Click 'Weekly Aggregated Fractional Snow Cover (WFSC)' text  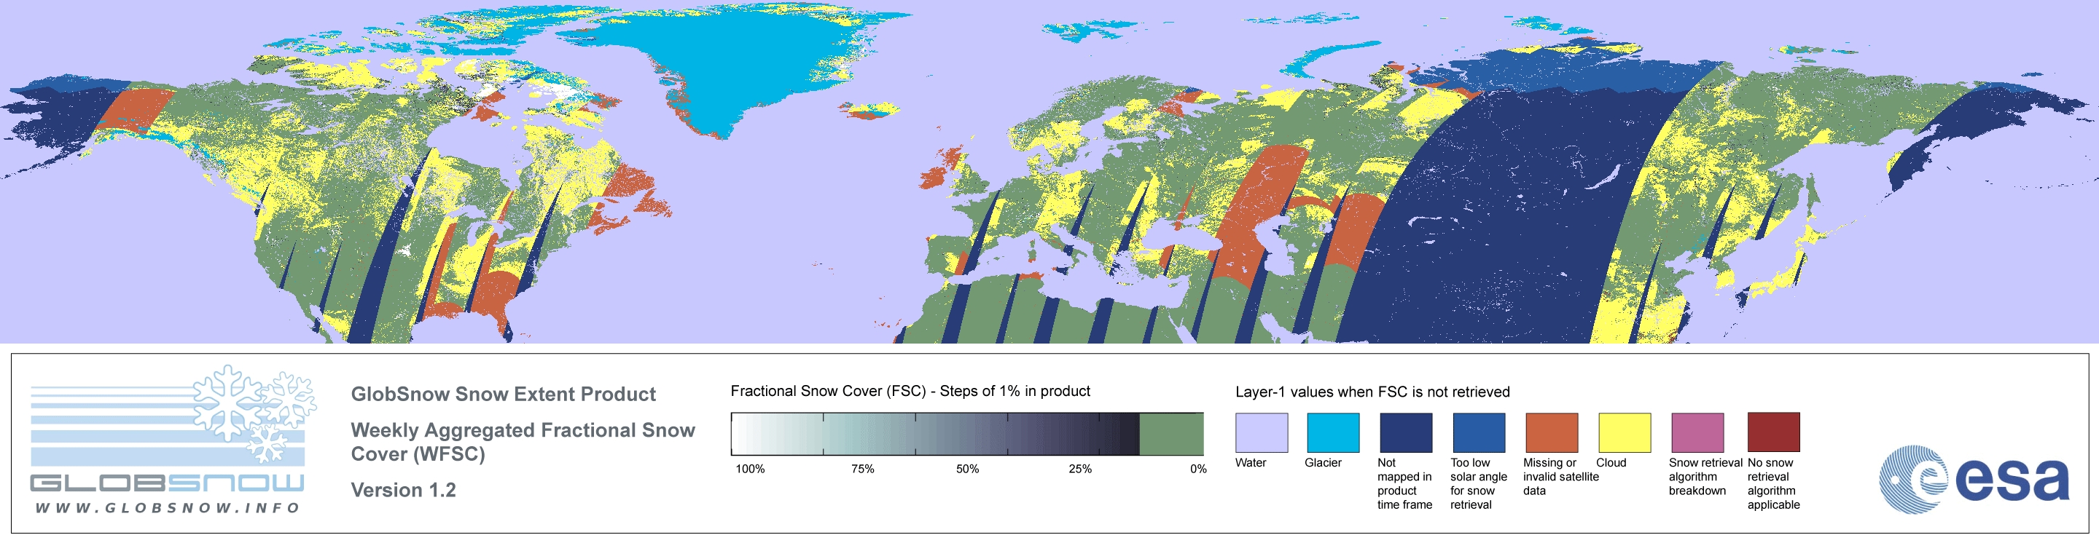(523, 441)
